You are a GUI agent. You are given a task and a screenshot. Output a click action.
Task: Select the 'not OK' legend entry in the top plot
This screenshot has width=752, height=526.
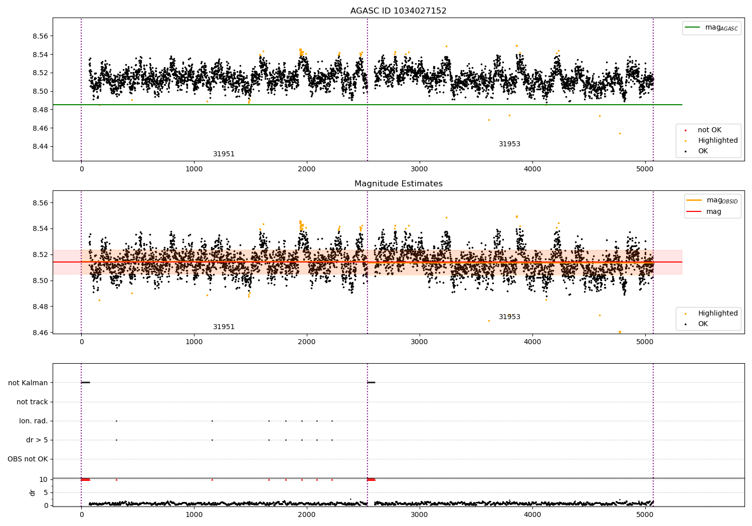(x=709, y=130)
